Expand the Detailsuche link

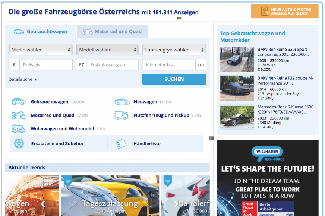click(22, 79)
